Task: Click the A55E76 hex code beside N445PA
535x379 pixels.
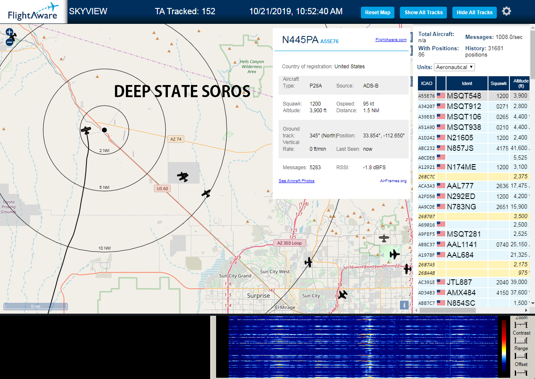Action: pyautogui.click(x=329, y=41)
